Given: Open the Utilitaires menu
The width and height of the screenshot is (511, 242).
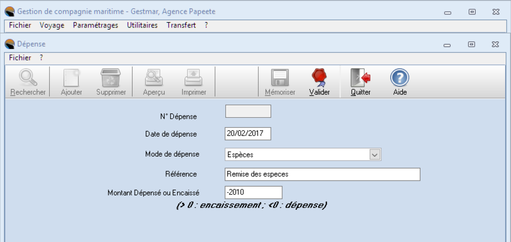Looking at the screenshot, I should pos(142,26).
